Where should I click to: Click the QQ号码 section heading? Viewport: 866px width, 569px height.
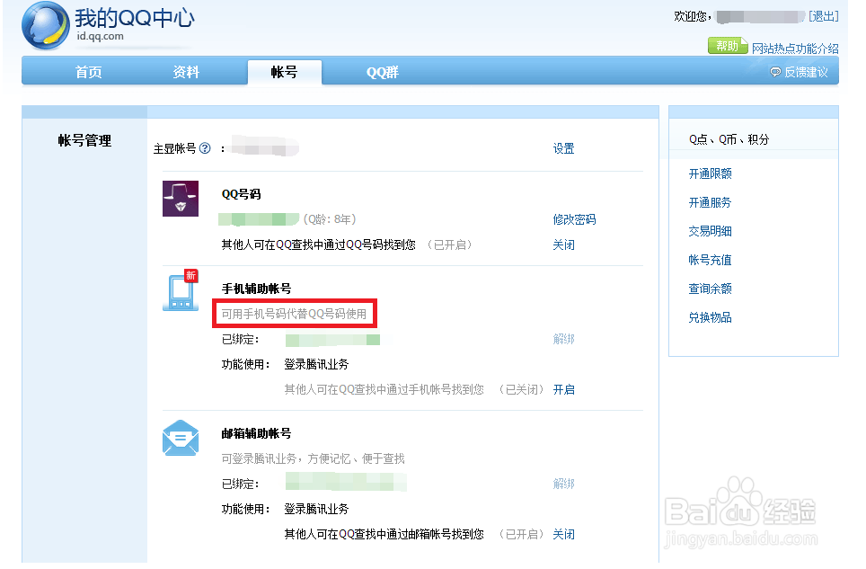241,194
